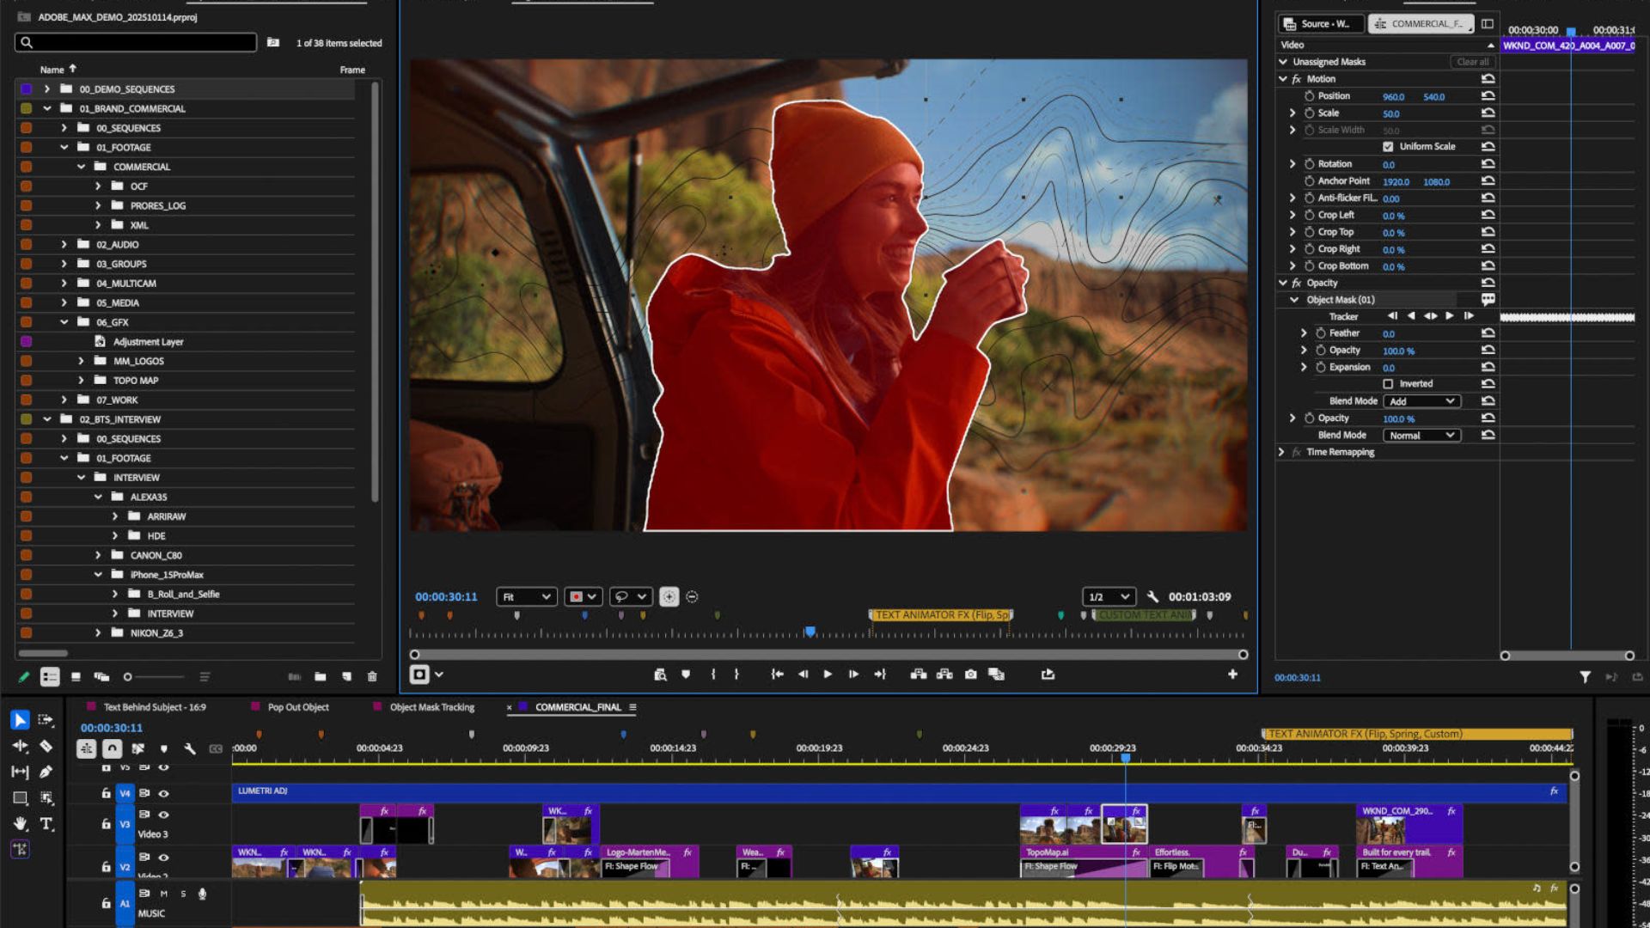1650x928 pixels.
Task: Enable Closed Captions display in the timeline
Action: (x=216, y=748)
